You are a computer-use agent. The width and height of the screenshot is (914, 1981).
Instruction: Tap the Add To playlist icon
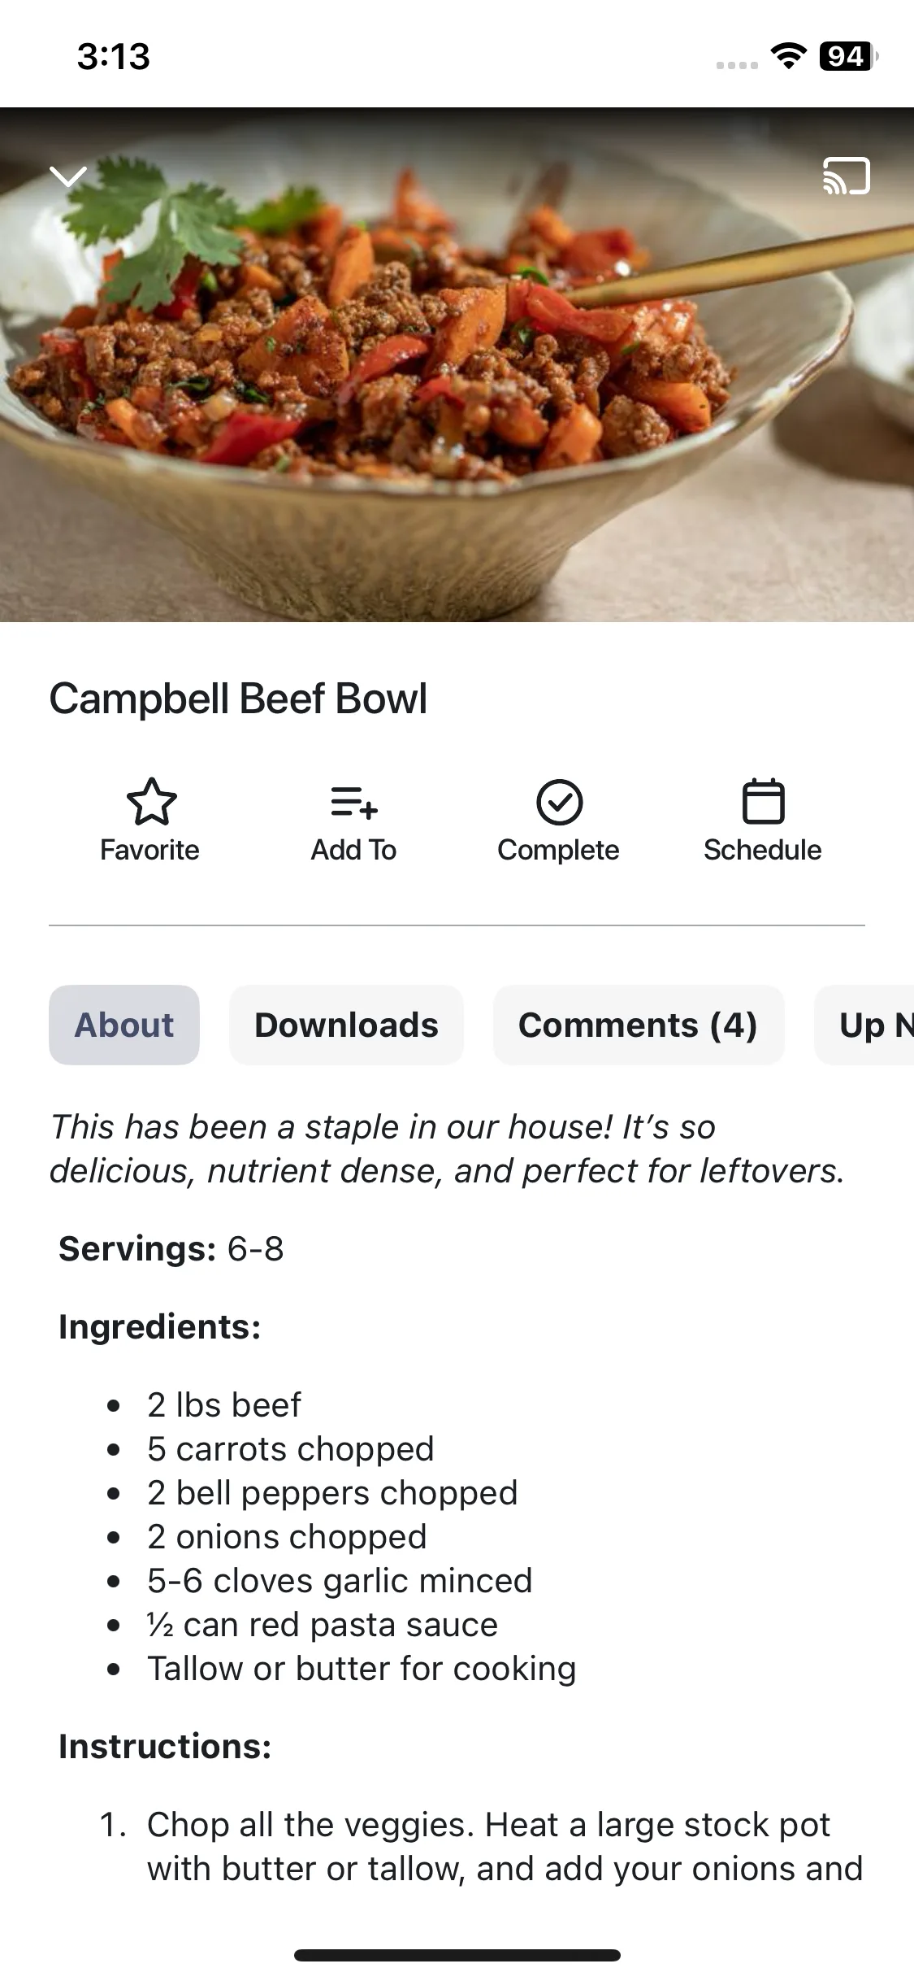click(x=354, y=802)
